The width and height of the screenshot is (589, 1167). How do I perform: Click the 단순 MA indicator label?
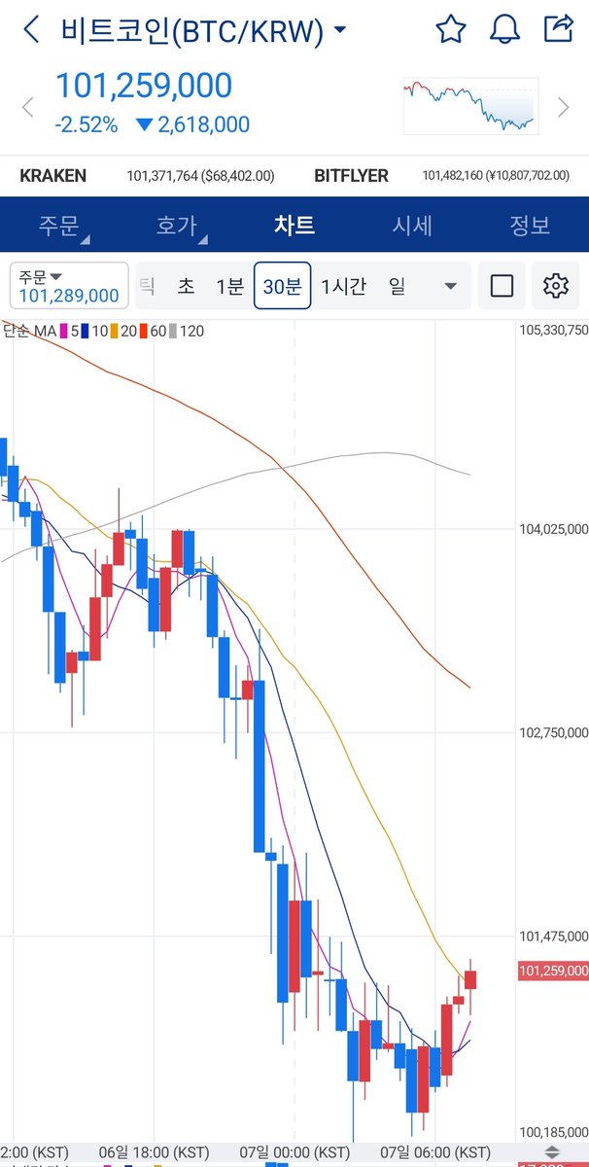30,332
